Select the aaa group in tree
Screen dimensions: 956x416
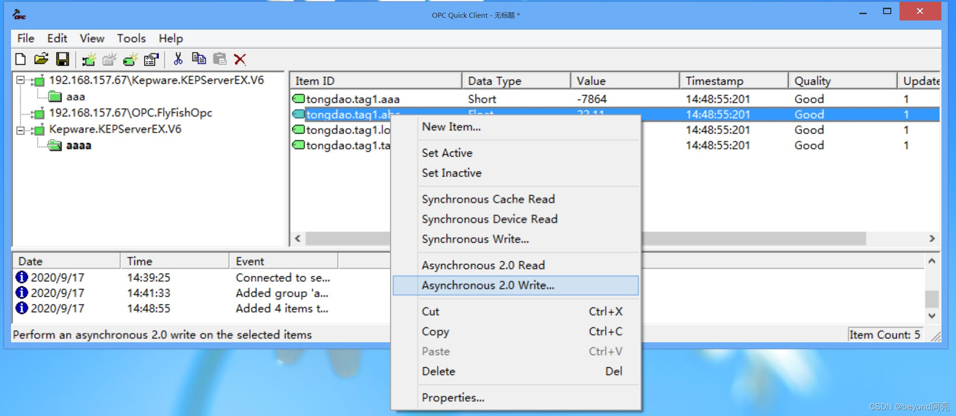point(76,97)
